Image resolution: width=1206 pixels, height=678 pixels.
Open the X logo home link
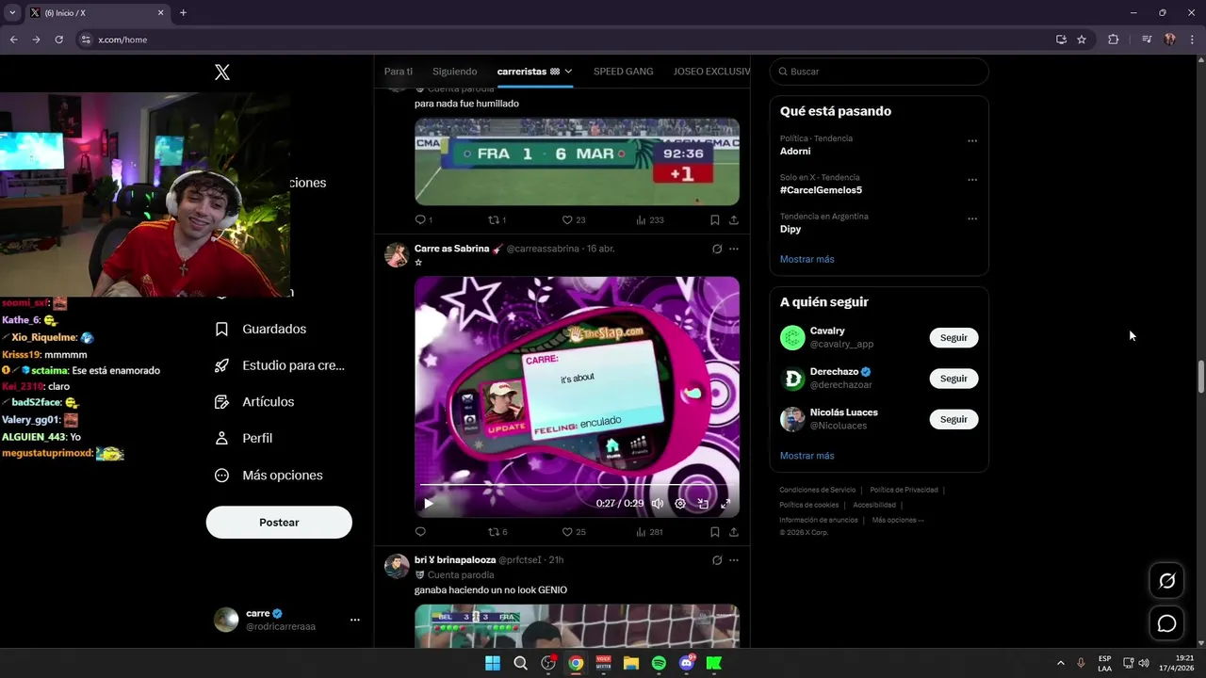click(222, 73)
